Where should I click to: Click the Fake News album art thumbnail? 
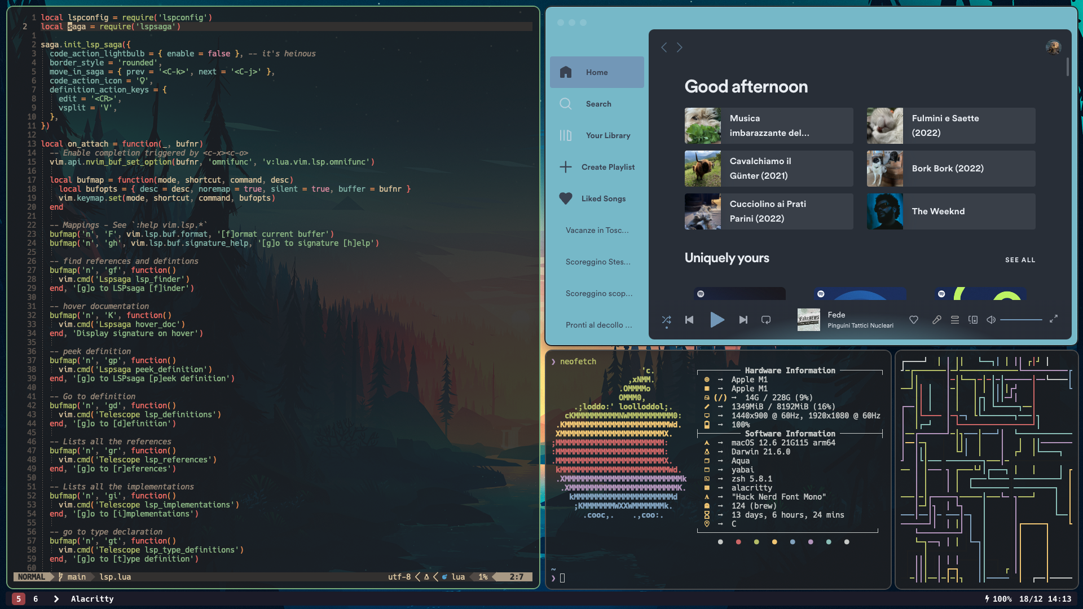[808, 320]
